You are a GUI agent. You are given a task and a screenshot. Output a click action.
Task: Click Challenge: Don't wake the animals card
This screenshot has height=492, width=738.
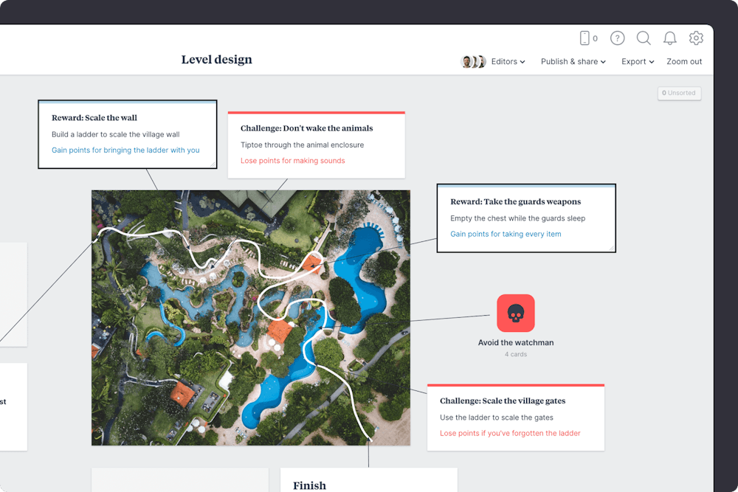point(316,145)
